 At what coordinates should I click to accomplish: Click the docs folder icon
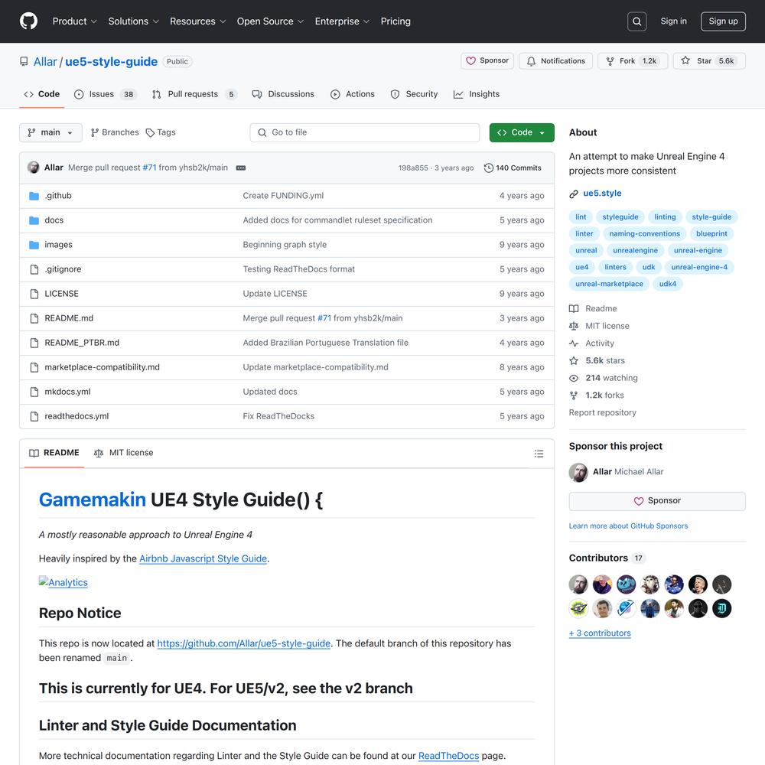click(34, 220)
